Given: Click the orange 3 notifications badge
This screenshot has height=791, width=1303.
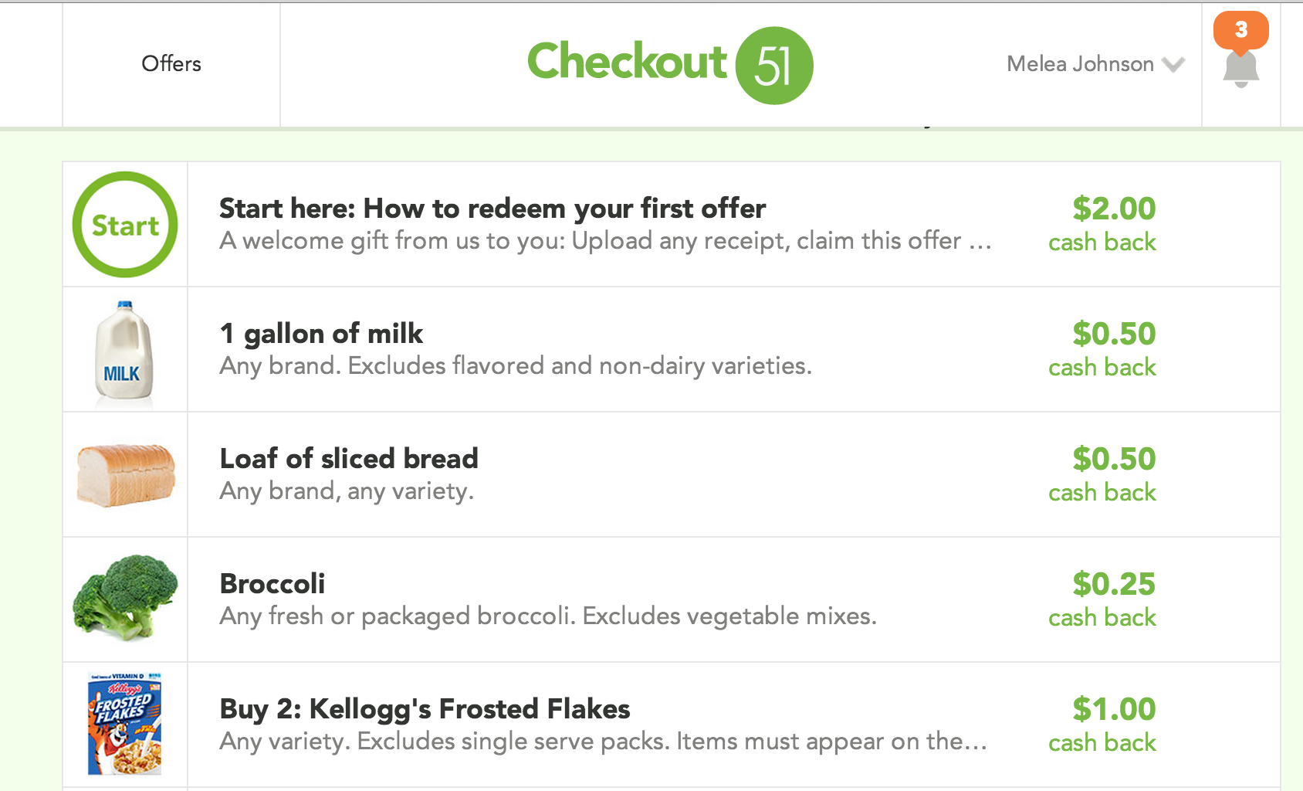Looking at the screenshot, I should pyautogui.click(x=1240, y=30).
